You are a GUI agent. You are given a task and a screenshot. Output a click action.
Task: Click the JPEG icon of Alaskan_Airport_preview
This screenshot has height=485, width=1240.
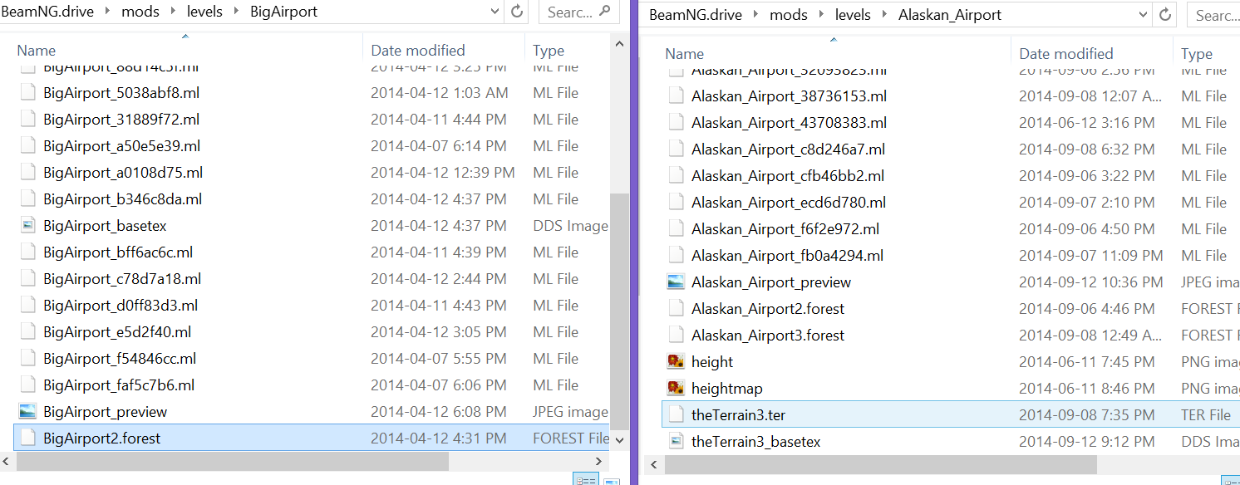tap(676, 282)
